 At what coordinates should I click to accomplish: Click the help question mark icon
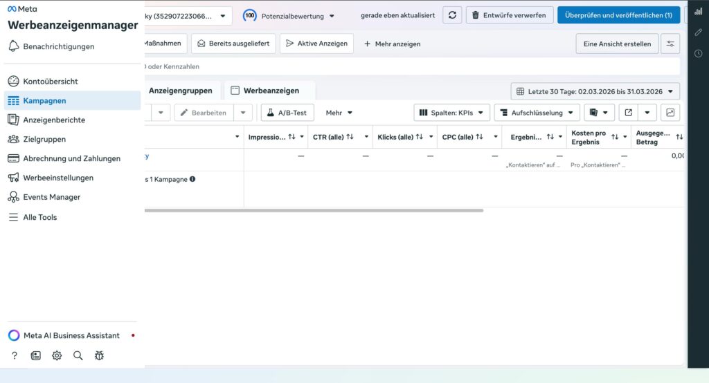coord(15,355)
